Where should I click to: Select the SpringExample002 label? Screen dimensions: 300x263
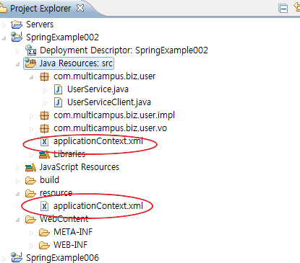62,37
